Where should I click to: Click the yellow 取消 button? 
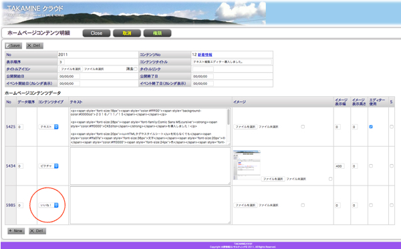127,33
